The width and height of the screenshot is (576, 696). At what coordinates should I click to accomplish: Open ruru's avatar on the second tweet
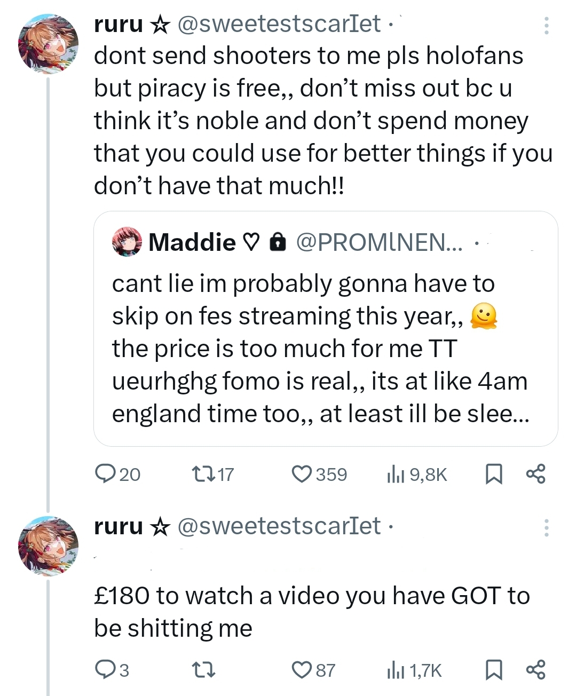(48, 545)
